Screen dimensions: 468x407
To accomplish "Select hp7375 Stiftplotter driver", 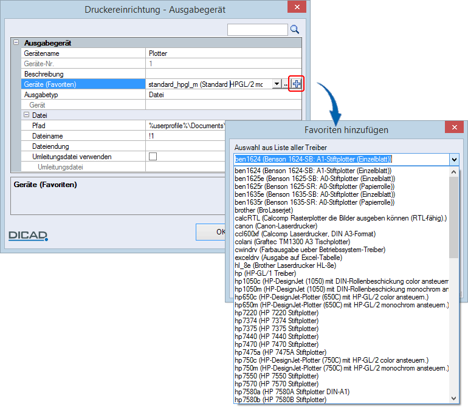I will tap(342, 329).
